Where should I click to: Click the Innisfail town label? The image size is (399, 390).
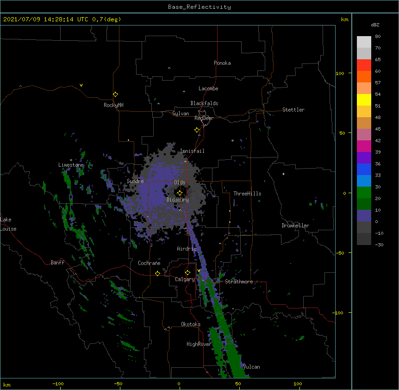[192, 151]
